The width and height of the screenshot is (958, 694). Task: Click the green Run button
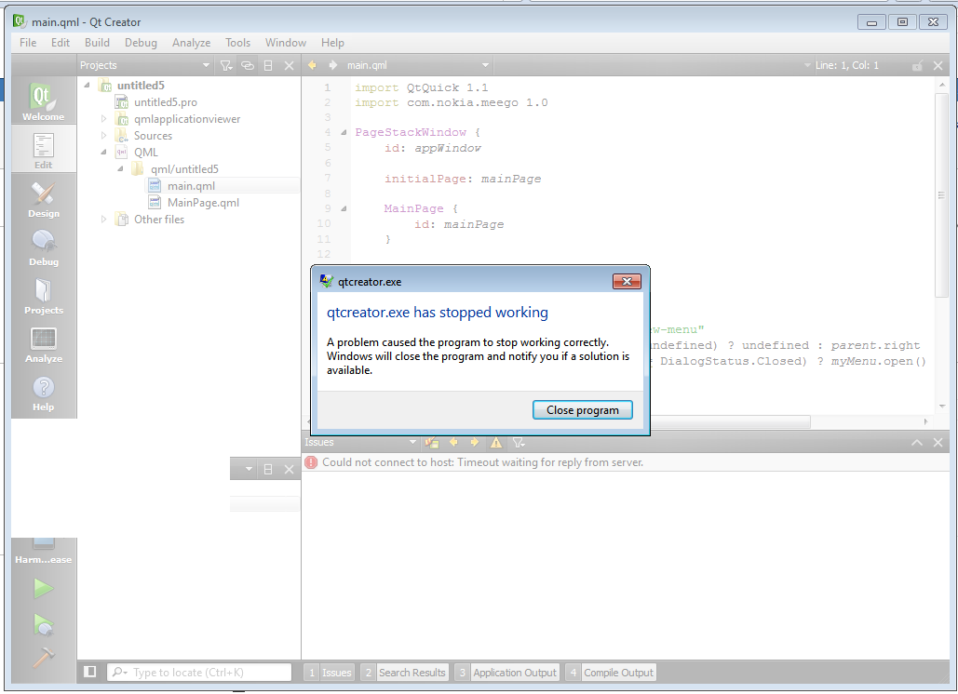43,588
